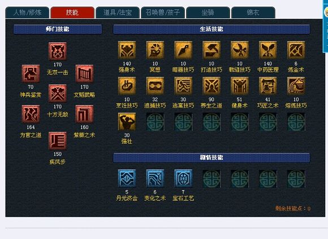Click the 炼金术 life skill icon
This screenshot has width=328, height=239.
[x=296, y=50]
